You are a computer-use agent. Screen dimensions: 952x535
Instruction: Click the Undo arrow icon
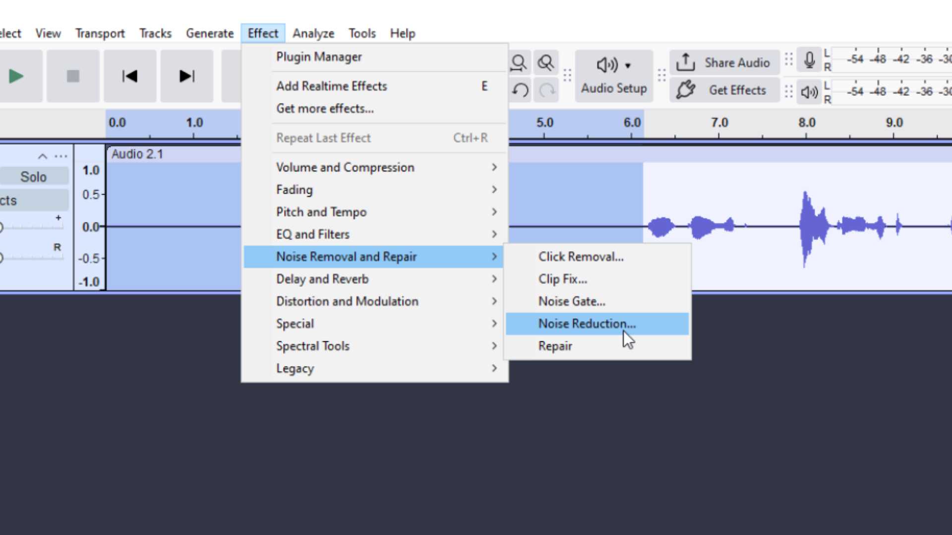click(x=520, y=90)
